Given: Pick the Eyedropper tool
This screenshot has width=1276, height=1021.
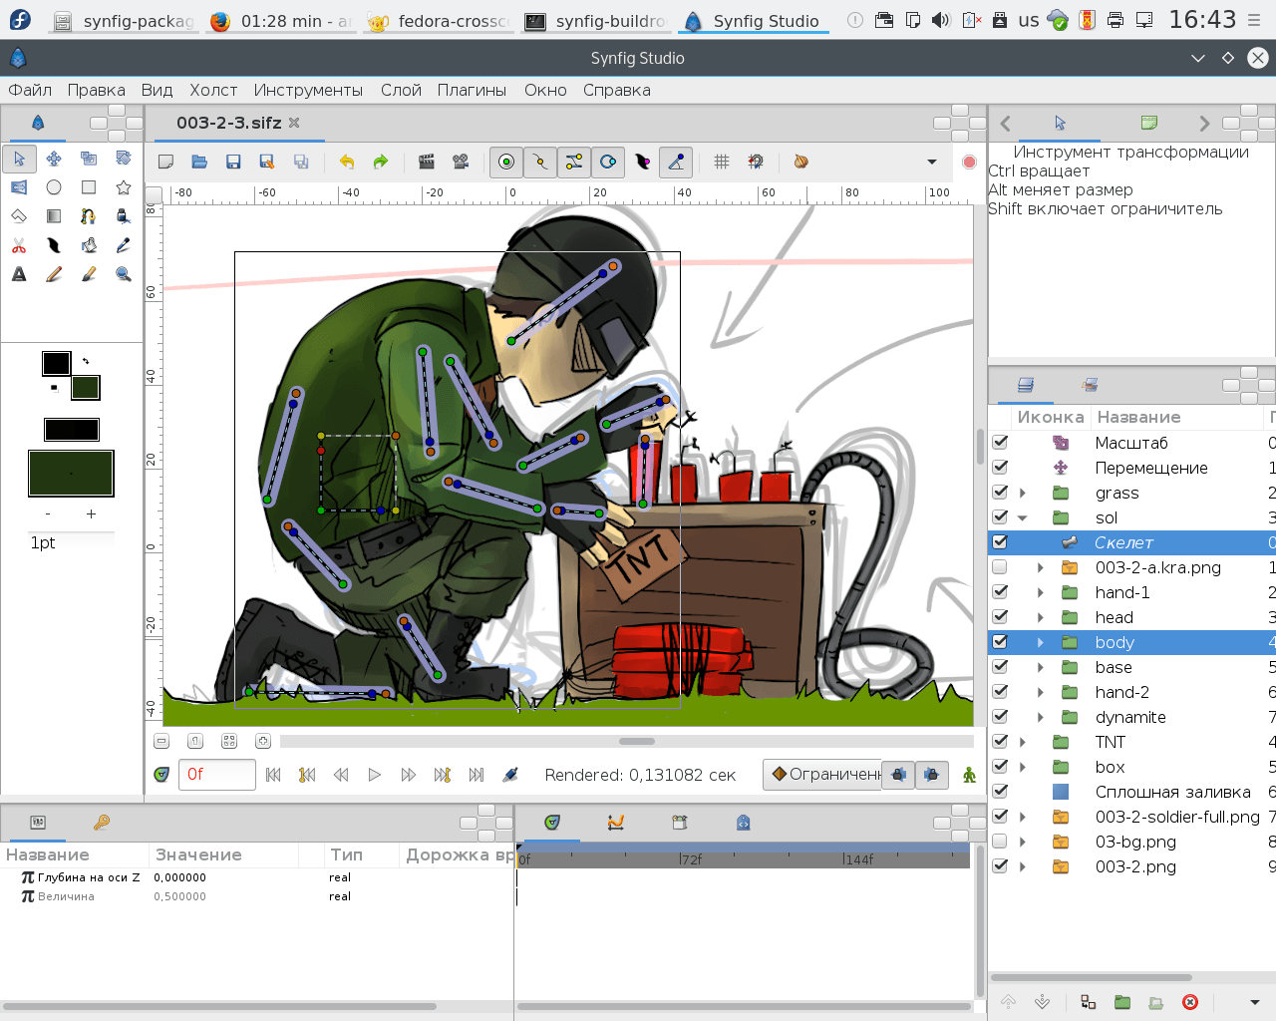Looking at the screenshot, I should (x=124, y=245).
